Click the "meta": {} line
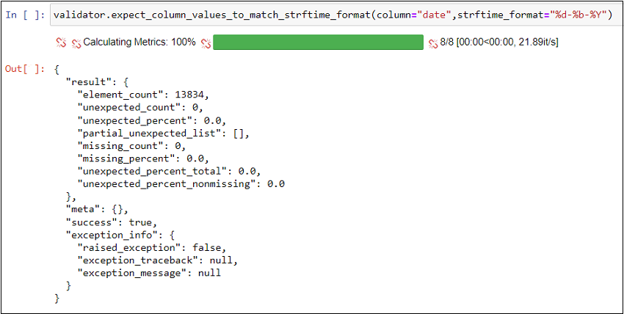The width and height of the screenshot is (624, 314). (97, 210)
